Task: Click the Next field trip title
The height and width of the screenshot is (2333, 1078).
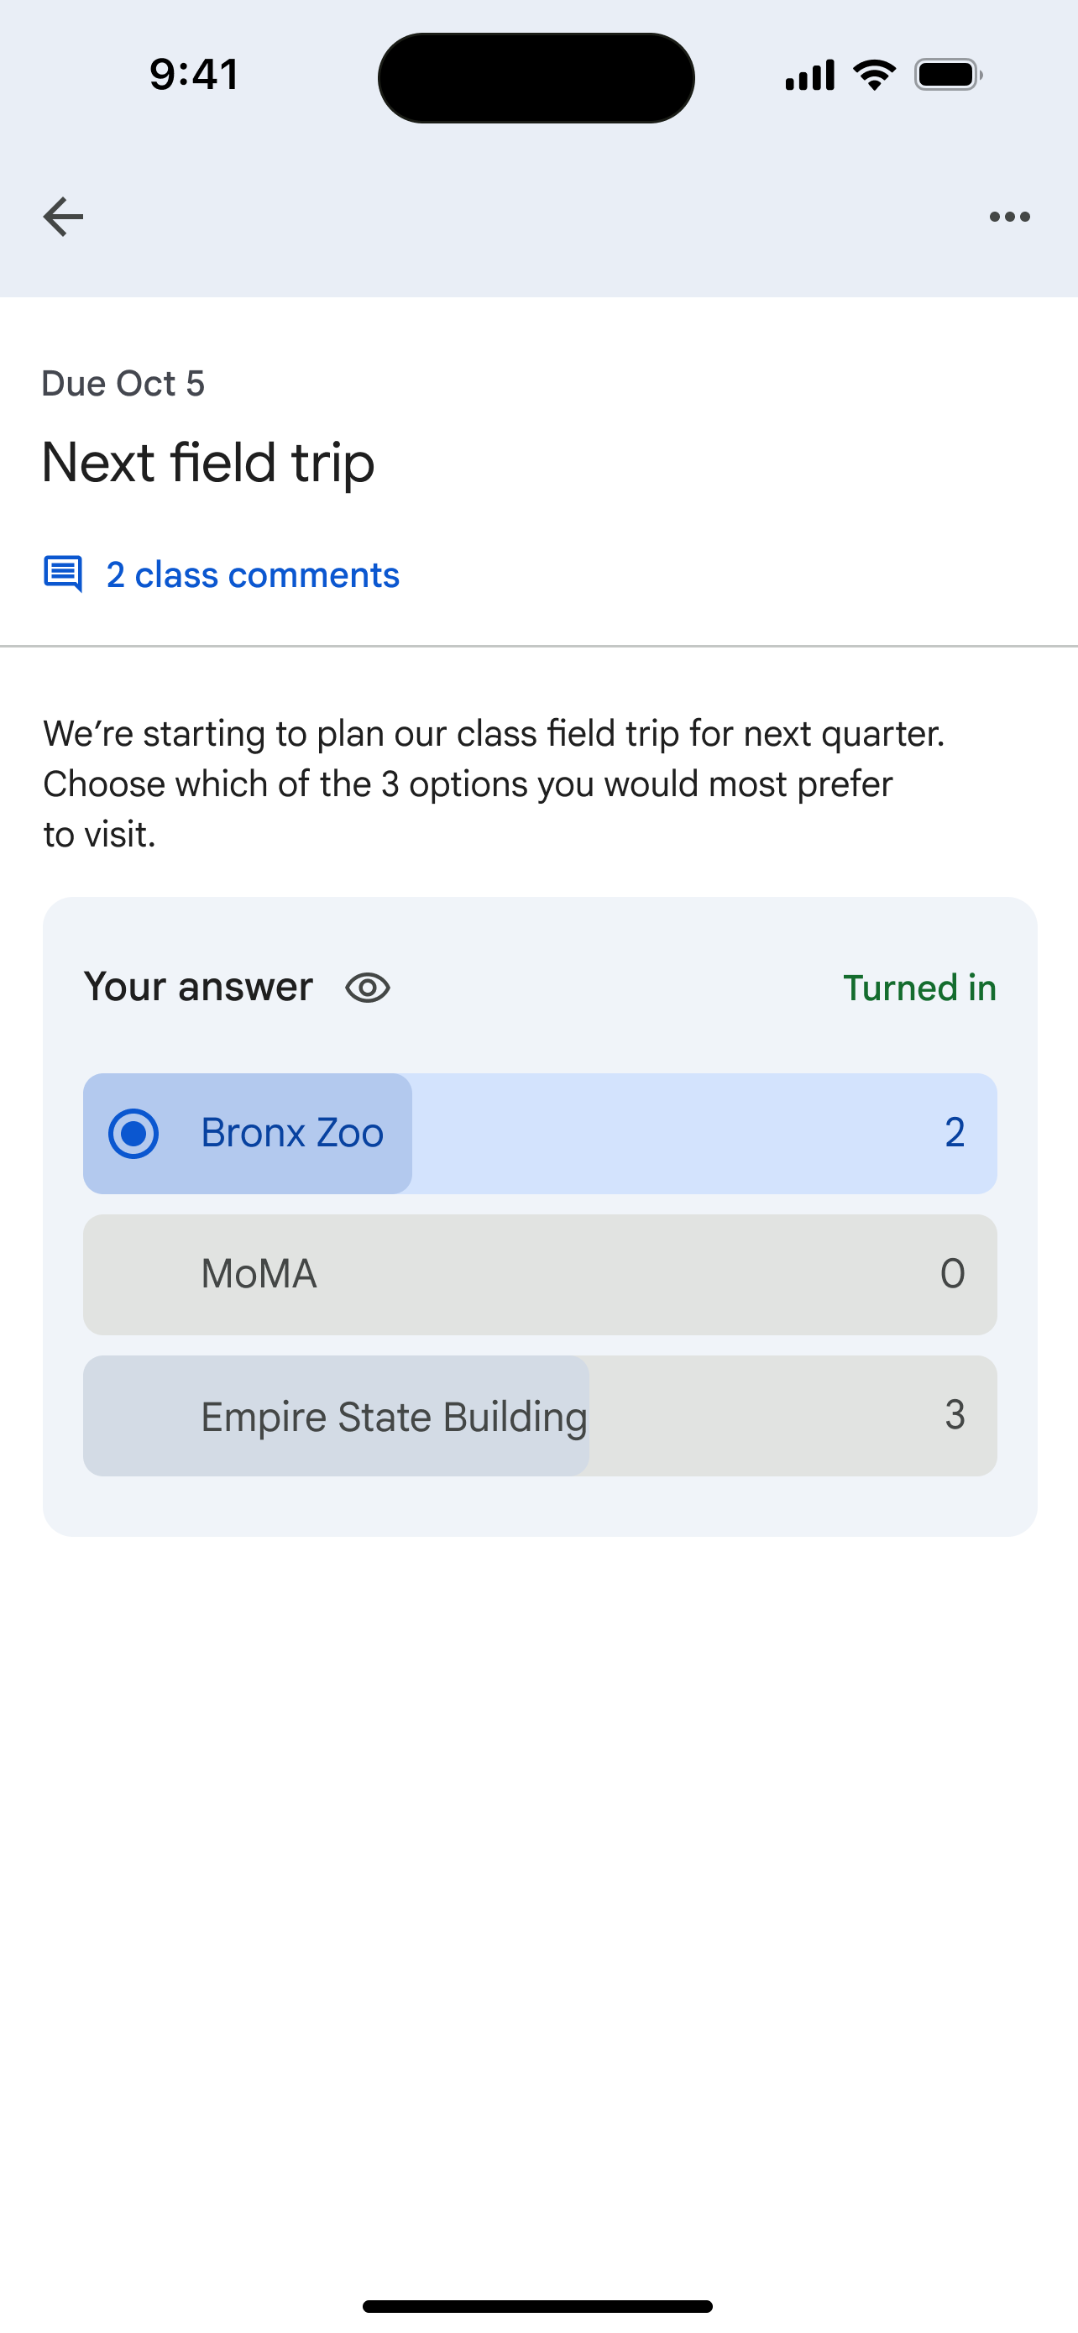Action: (x=208, y=463)
